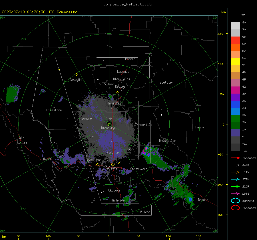The height and width of the screenshot is (240, 257).
Task: Click the Lake Louise label
Action: click(22, 140)
